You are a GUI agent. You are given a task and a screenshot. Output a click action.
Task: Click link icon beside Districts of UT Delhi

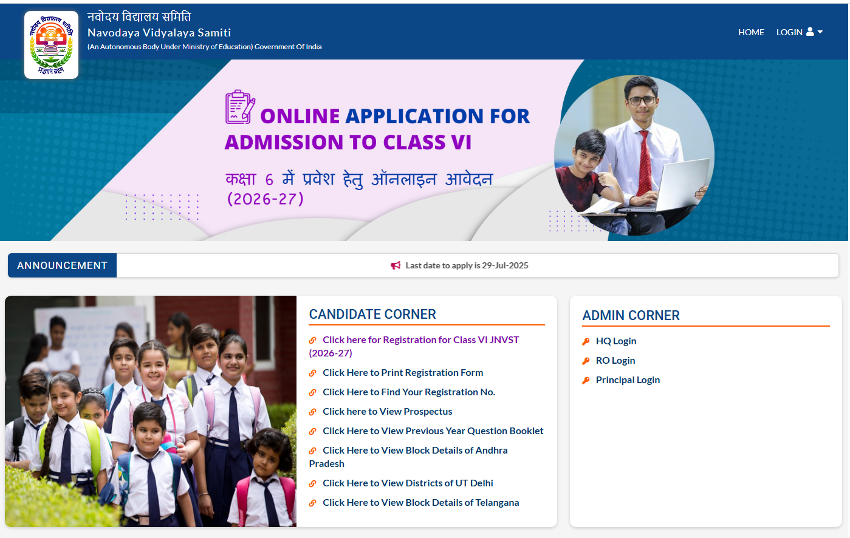(312, 483)
